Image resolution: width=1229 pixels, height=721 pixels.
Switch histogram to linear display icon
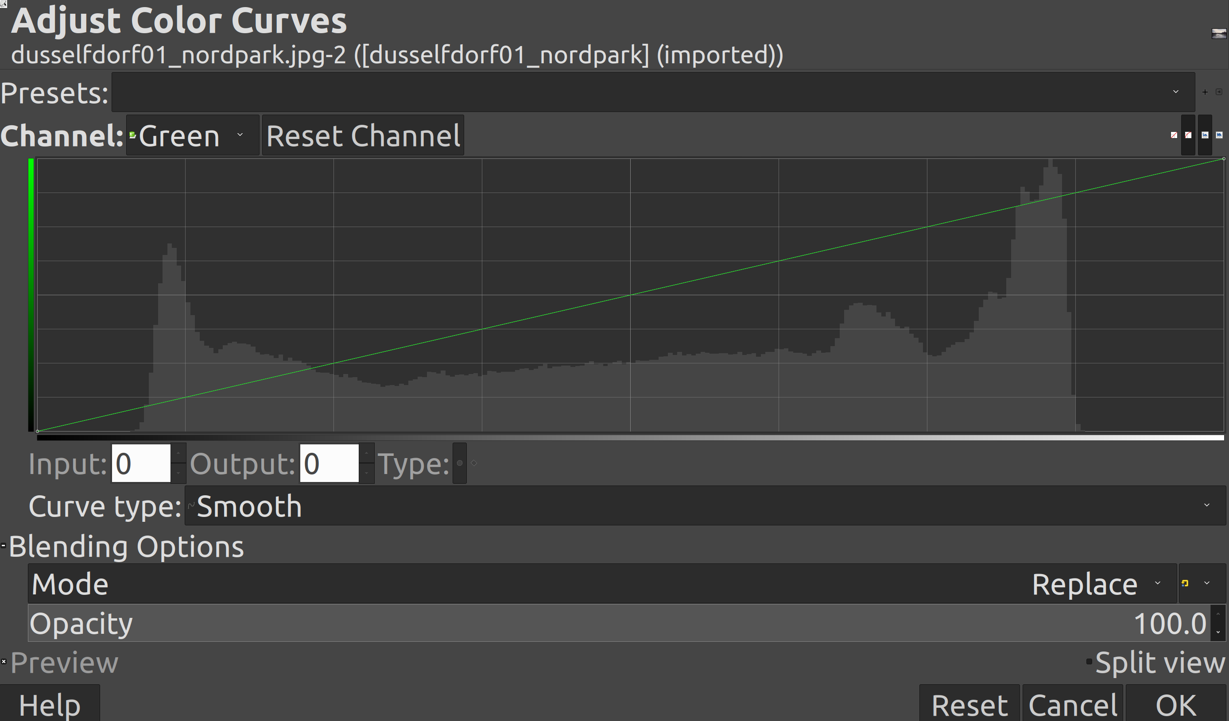(1205, 135)
